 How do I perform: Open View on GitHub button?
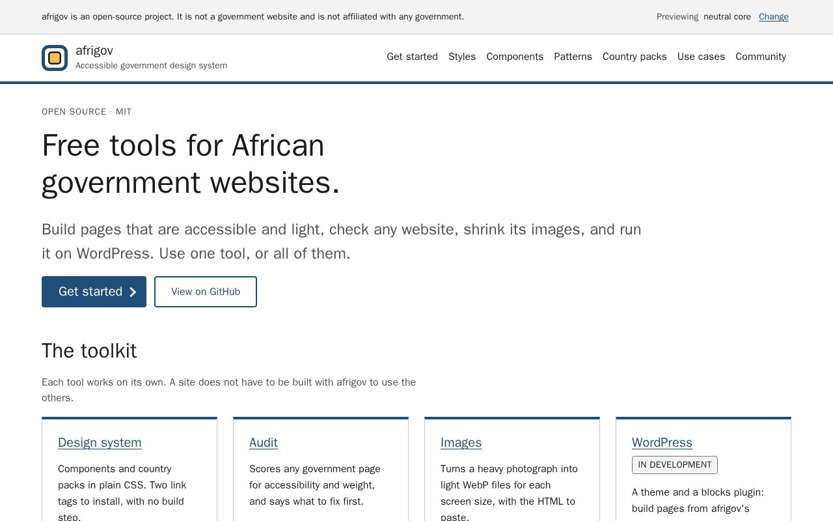click(206, 292)
